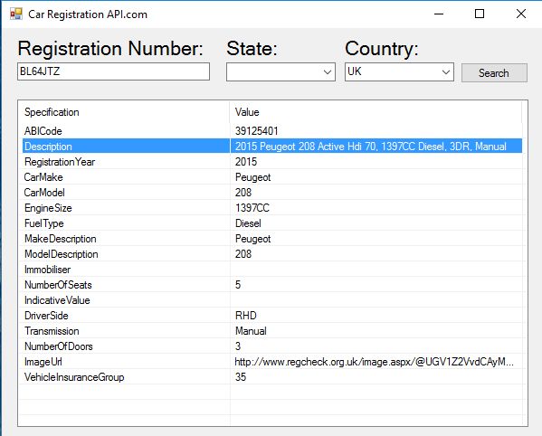Select the NumberOfSeats row

[272, 285]
